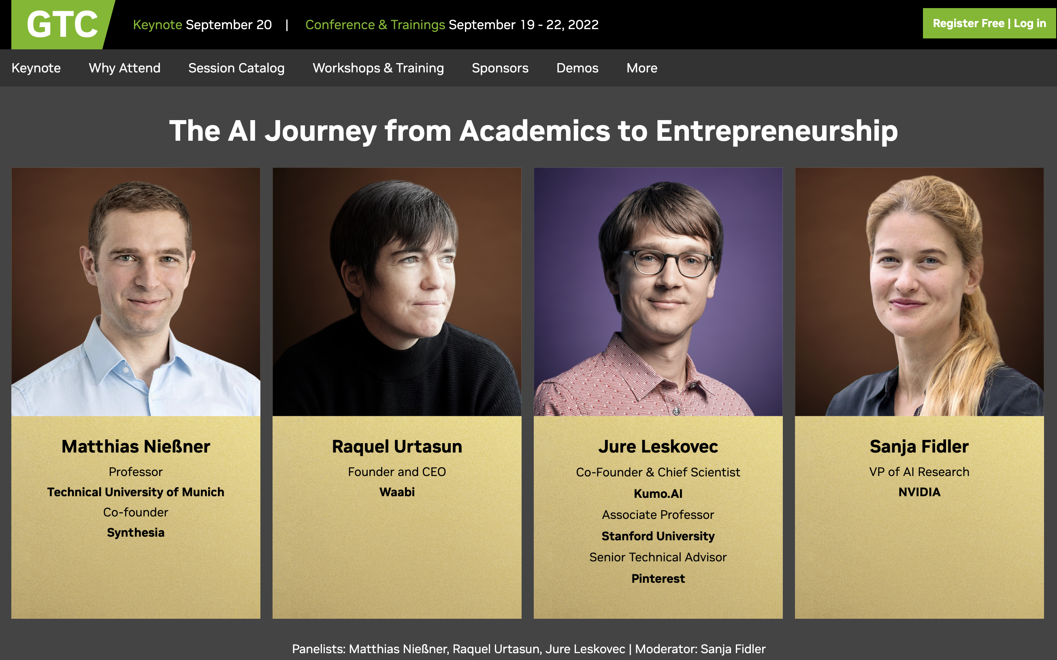The image size is (1057, 660).
Task: Select the Raquel Urtasun name heading
Action: (397, 447)
